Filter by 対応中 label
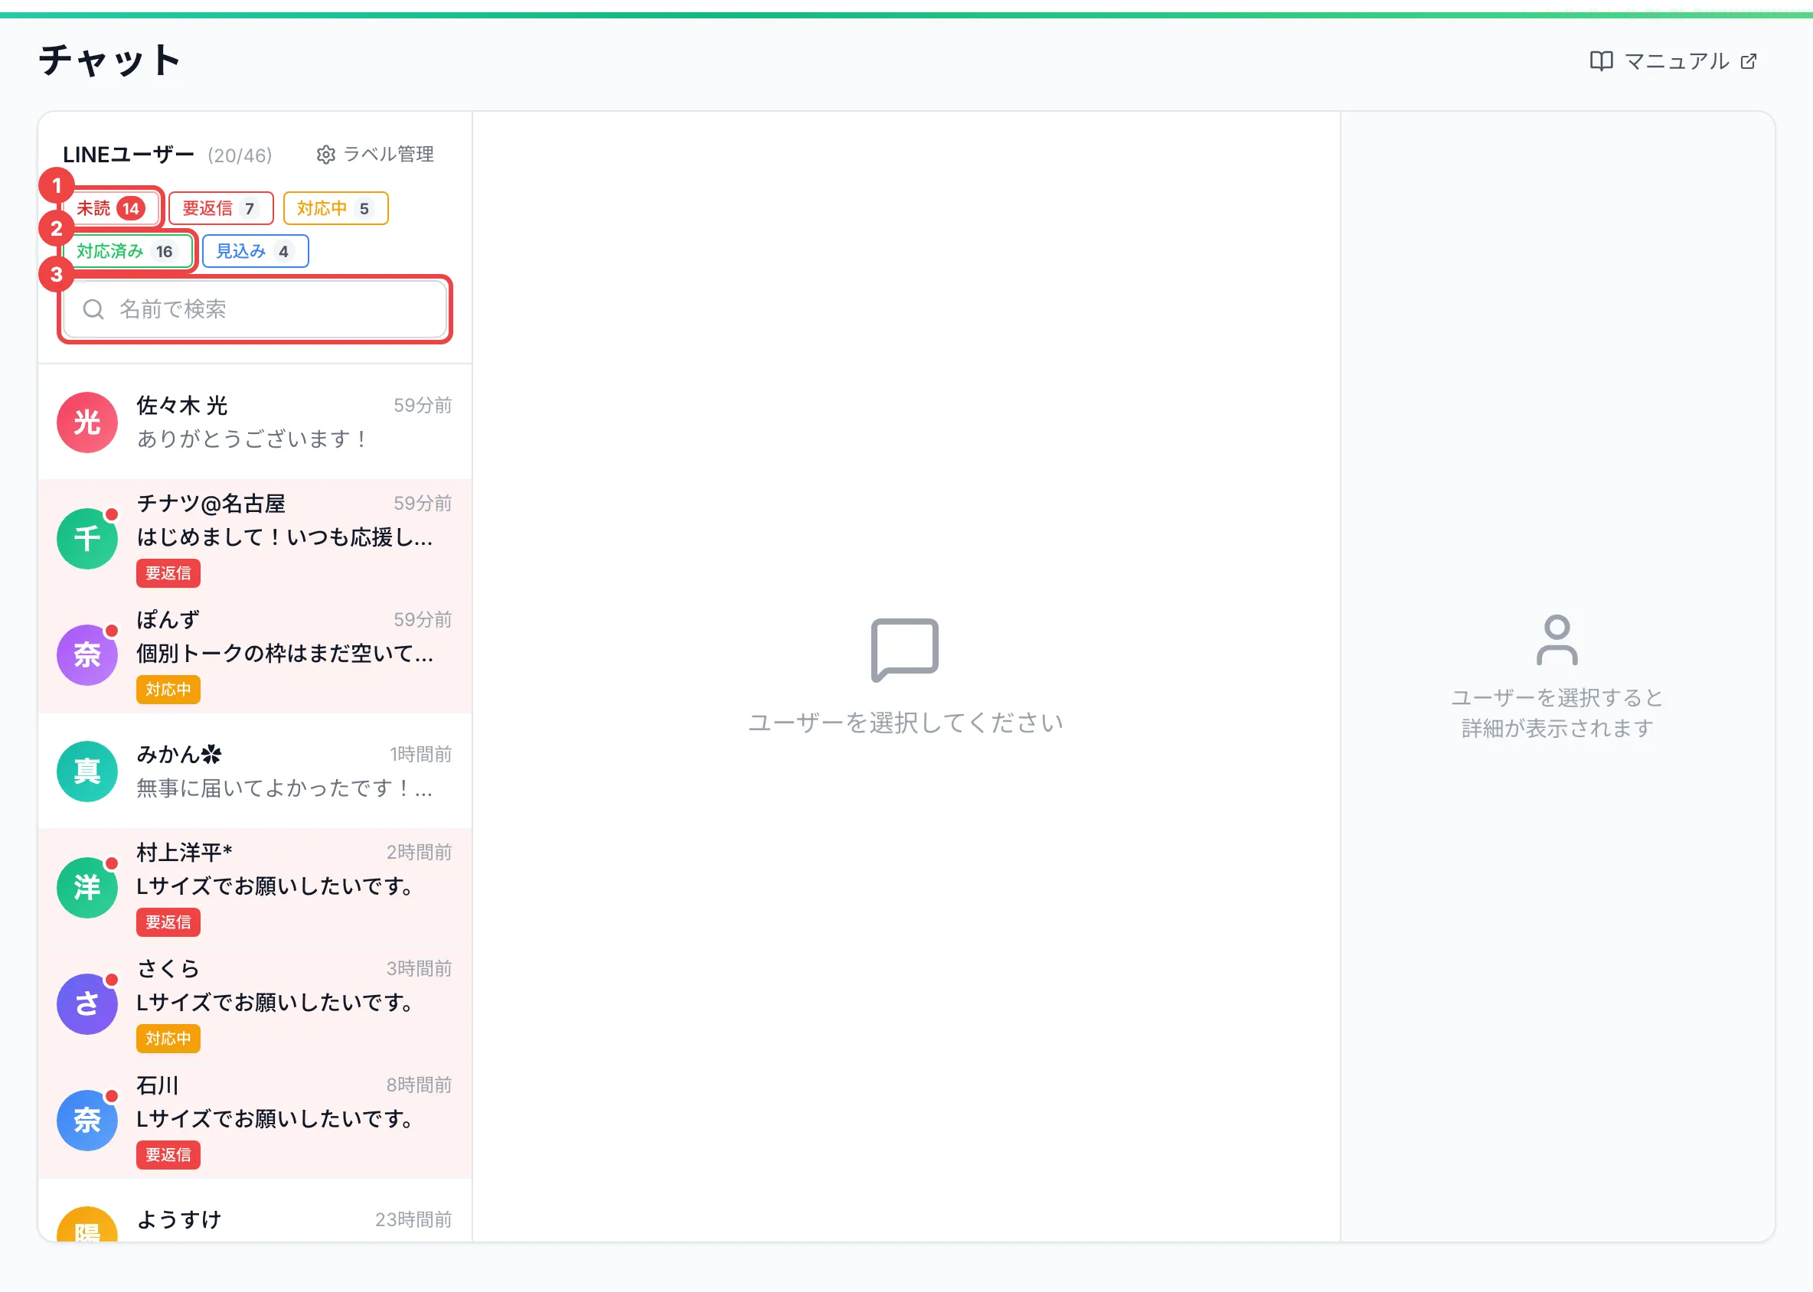This screenshot has height=1292, width=1813. pyautogui.click(x=335, y=208)
